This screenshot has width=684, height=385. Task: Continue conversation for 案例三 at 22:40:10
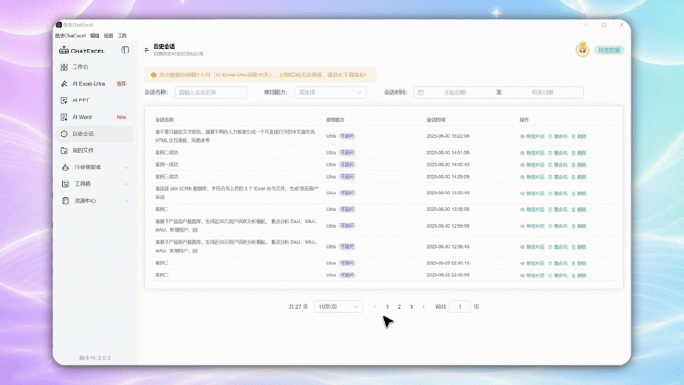pos(532,263)
